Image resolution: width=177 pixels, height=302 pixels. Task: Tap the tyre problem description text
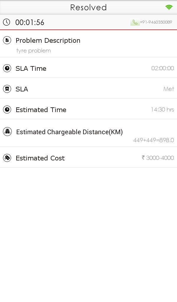coord(33,51)
